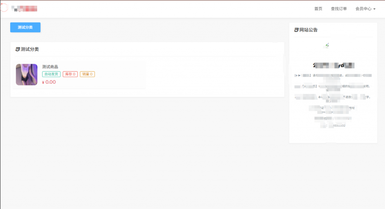
Task: Click the icon beside 测试分类 section heading
Action: (17, 49)
